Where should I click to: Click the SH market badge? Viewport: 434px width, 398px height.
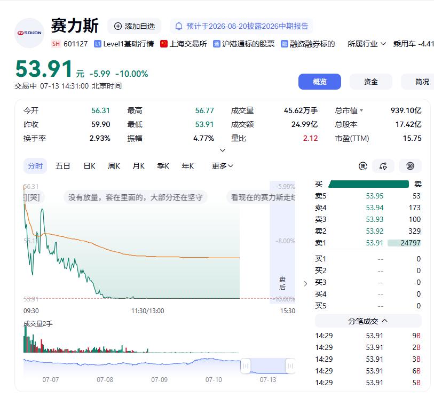pyautogui.click(x=56, y=44)
